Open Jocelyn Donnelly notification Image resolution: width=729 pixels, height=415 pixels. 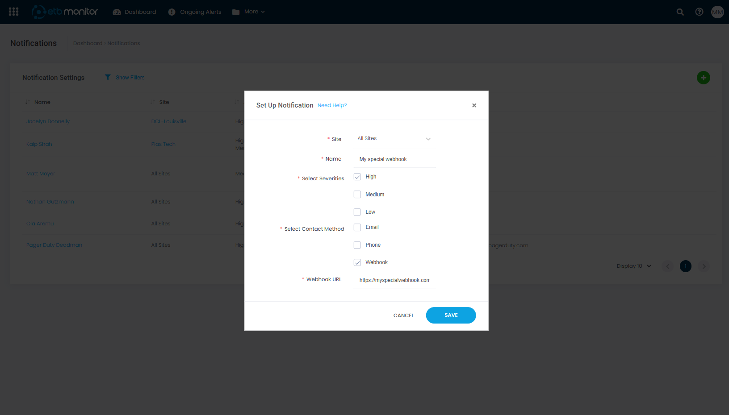48,121
